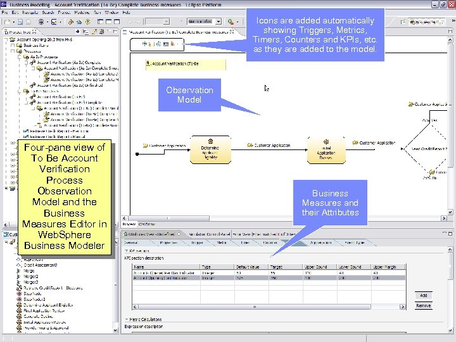This screenshot has width=456, height=342.
Task: Click the trigger icon in the observation icon box
Action: point(144,44)
